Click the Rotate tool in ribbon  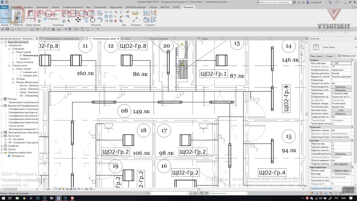click(93, 20)
